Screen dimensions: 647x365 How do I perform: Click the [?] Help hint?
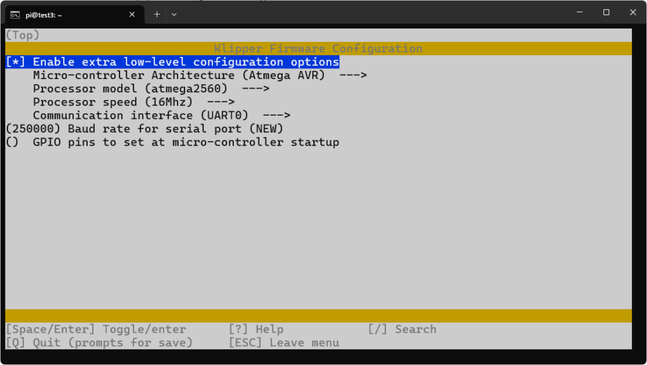tap(256, 330)
